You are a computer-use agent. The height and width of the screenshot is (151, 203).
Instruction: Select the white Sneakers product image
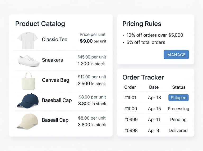click(29, 60)
